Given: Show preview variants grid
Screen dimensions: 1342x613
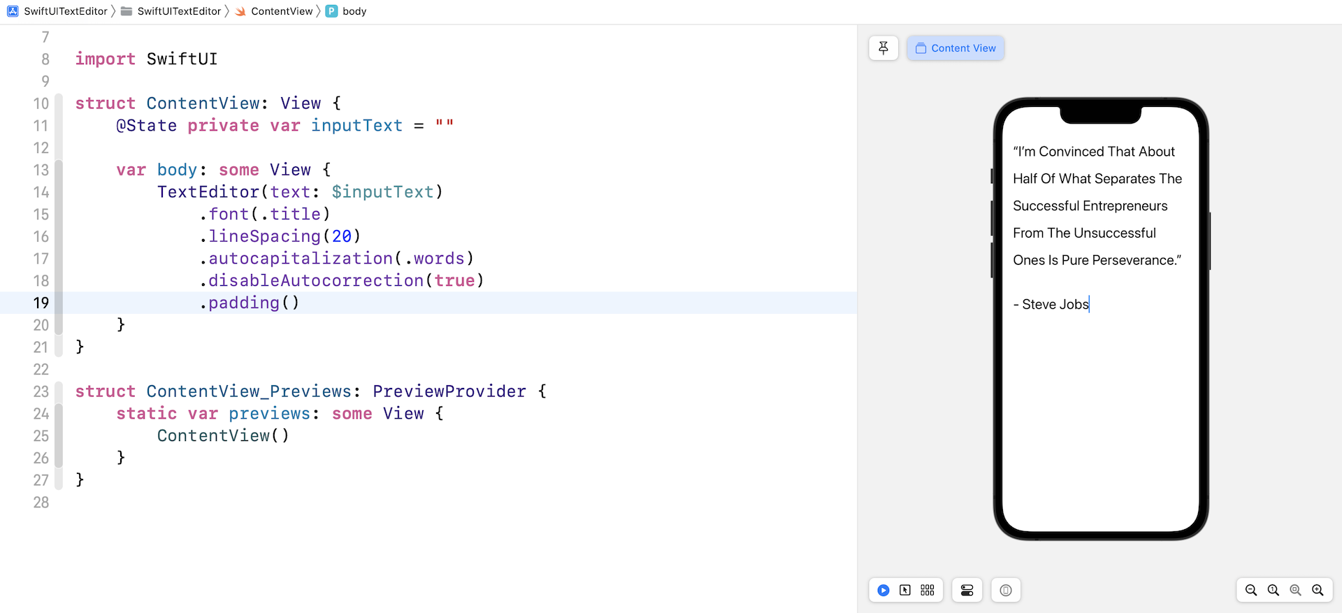Looking at the screenshot, I should coord(928,591).
